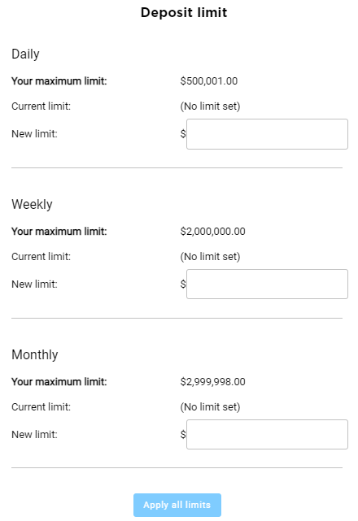358x521 pixels.
Task: Click the dollar sign beside the Daily input
Action: [x=183, y=133]
